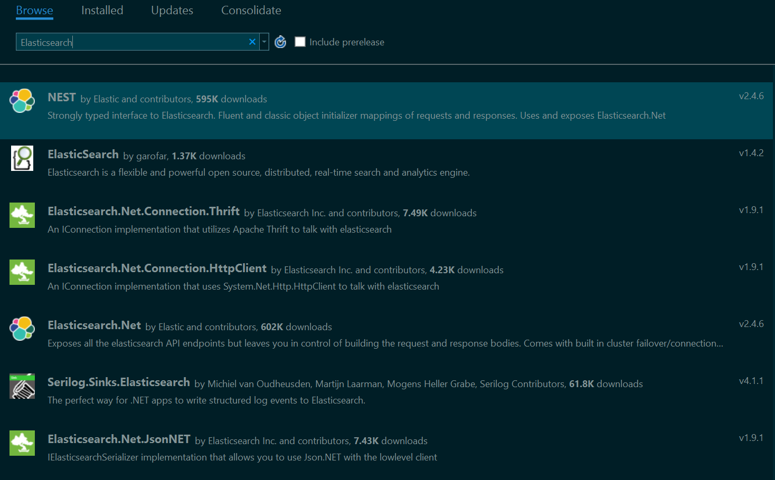Click the Serilog.Sinks.Elasticsearch package icon
This screenshot has width=775, height=480.
pos(22,386)
